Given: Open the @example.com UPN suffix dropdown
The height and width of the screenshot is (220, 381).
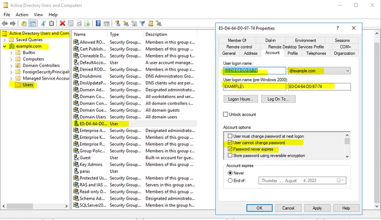Looking at the screenshot, I should (x=348, y=71).
